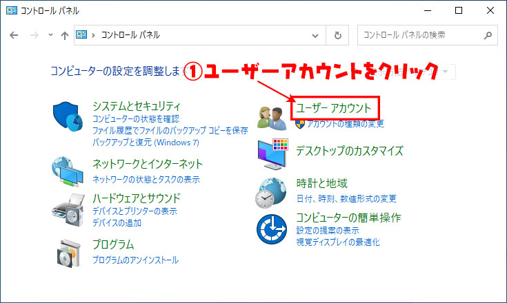Open プログラムのアンインストール link

click(x=135, y=260)
